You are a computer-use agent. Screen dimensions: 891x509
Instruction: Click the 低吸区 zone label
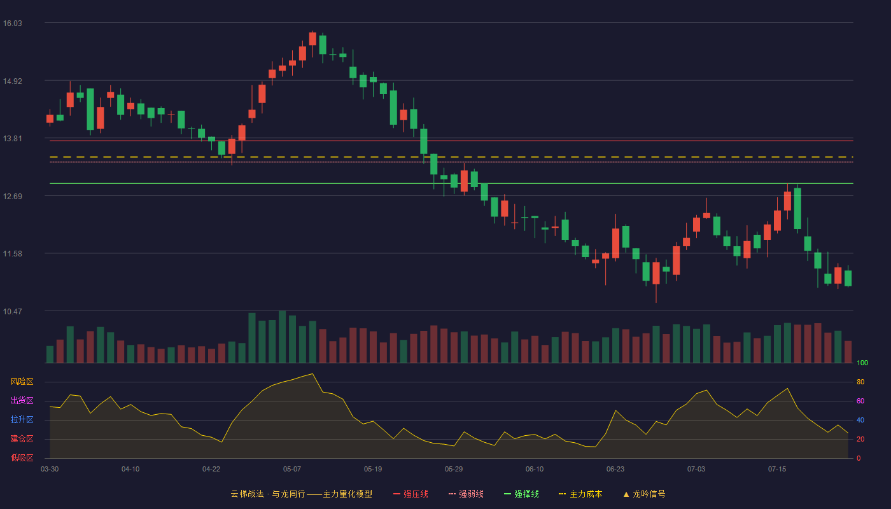22,458
